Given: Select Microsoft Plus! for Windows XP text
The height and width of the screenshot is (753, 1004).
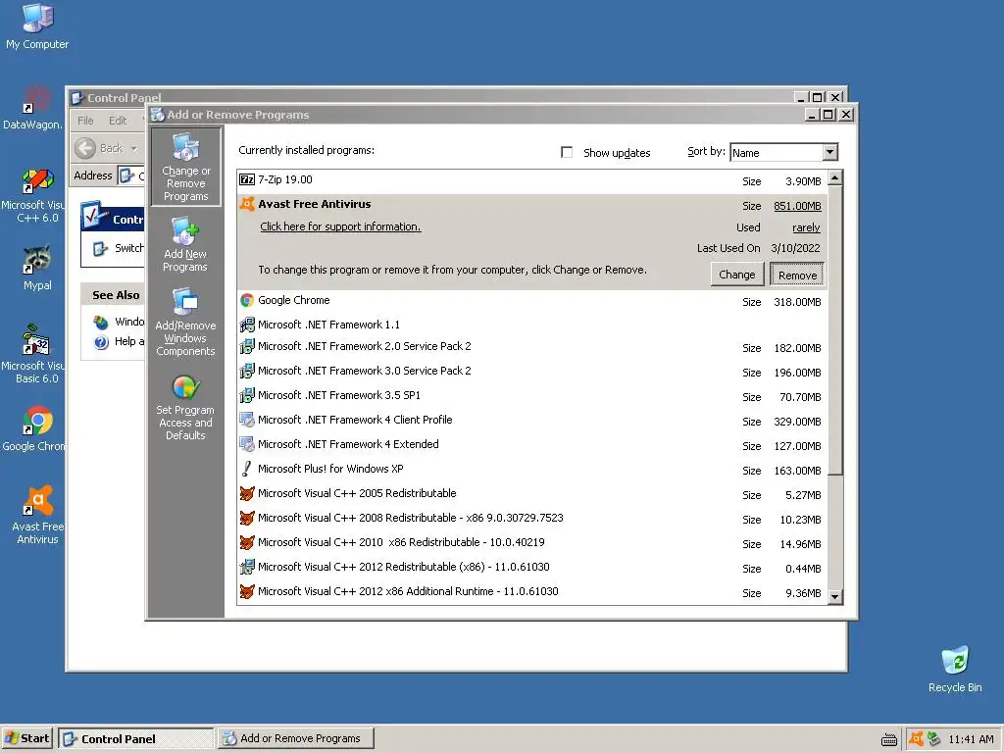Looking at the screenshot, I should coord(330,469).
